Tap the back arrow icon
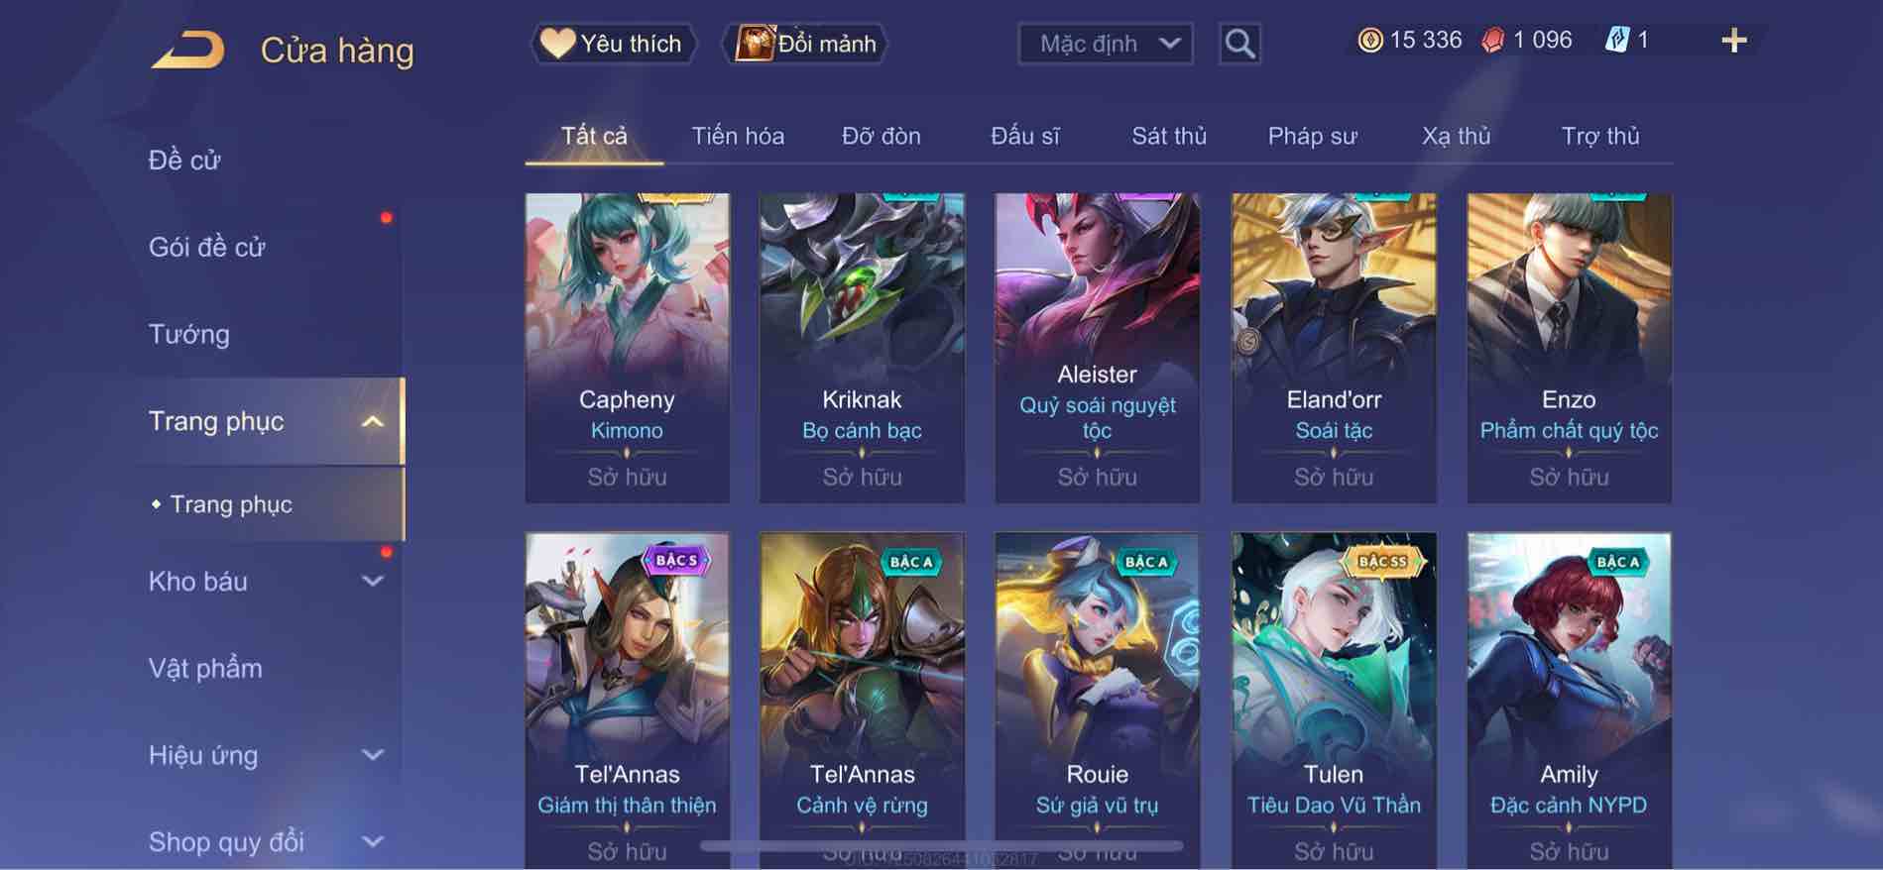 pos(188,50)
